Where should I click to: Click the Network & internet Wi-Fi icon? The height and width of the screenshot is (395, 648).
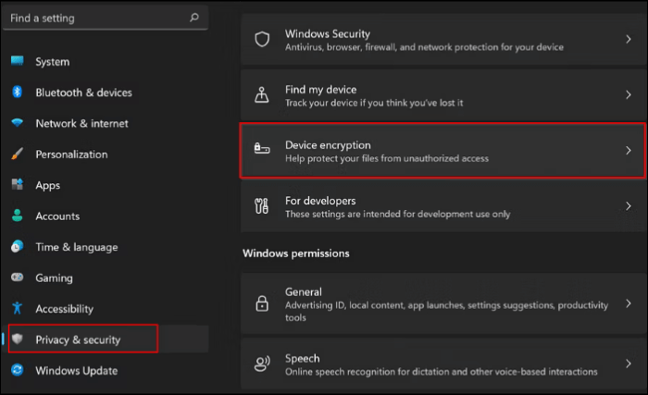tap(17, 123)
